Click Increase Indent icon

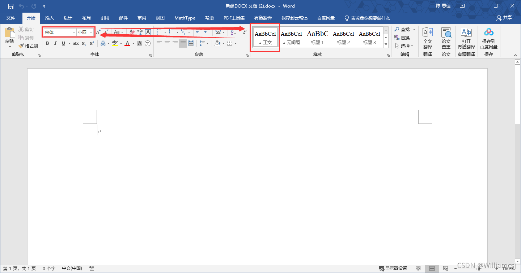[x=207, y=32]
